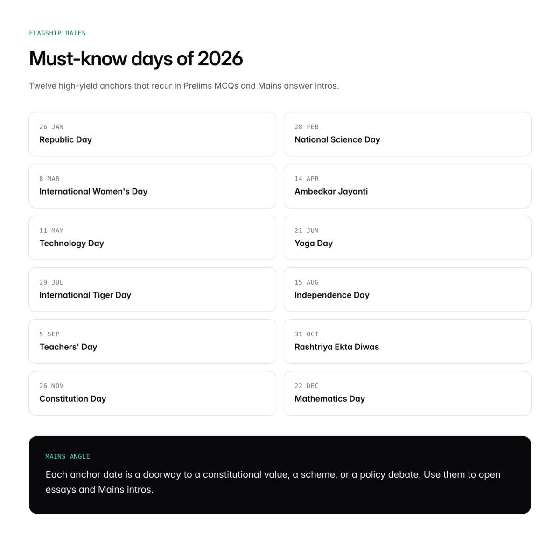560x543 pixels.
Task: Click the Mathematics Day card
Action: coord(407,393)
